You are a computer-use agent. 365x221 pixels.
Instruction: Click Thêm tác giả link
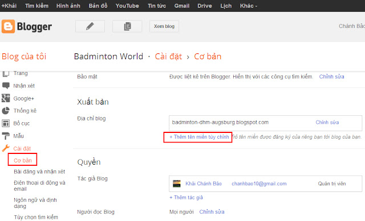(186, 197)
